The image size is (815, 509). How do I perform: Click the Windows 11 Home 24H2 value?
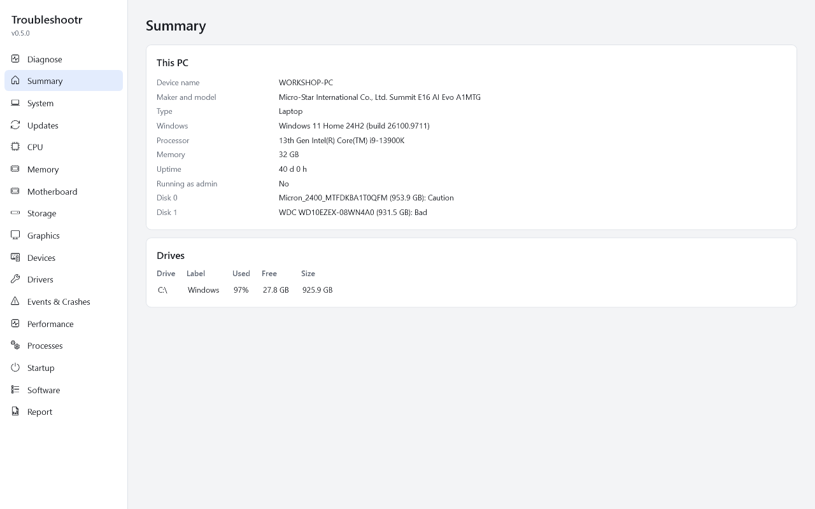coord(354,126)
